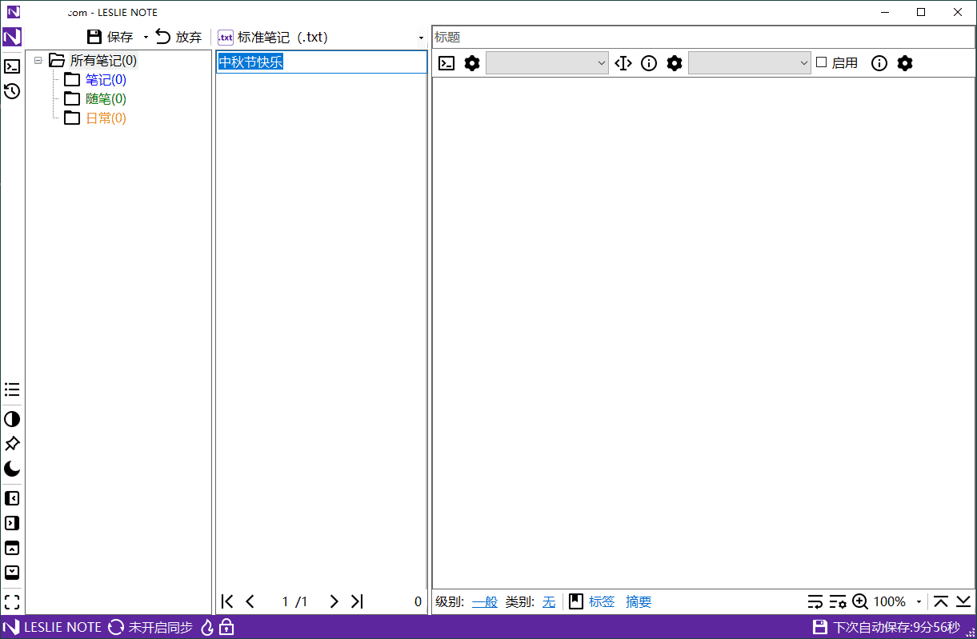The width and height of the screenshot is (977, 639).
Task: Enable the 启用 checkbox
Action: pos(821,62)
